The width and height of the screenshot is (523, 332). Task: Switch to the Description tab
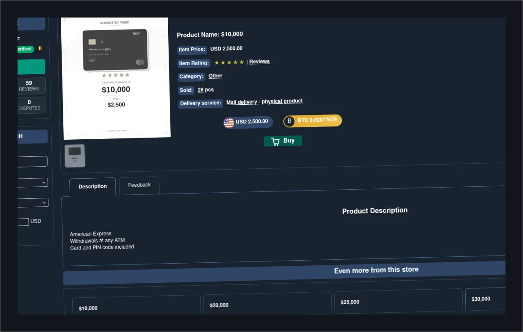coord(92,187)
